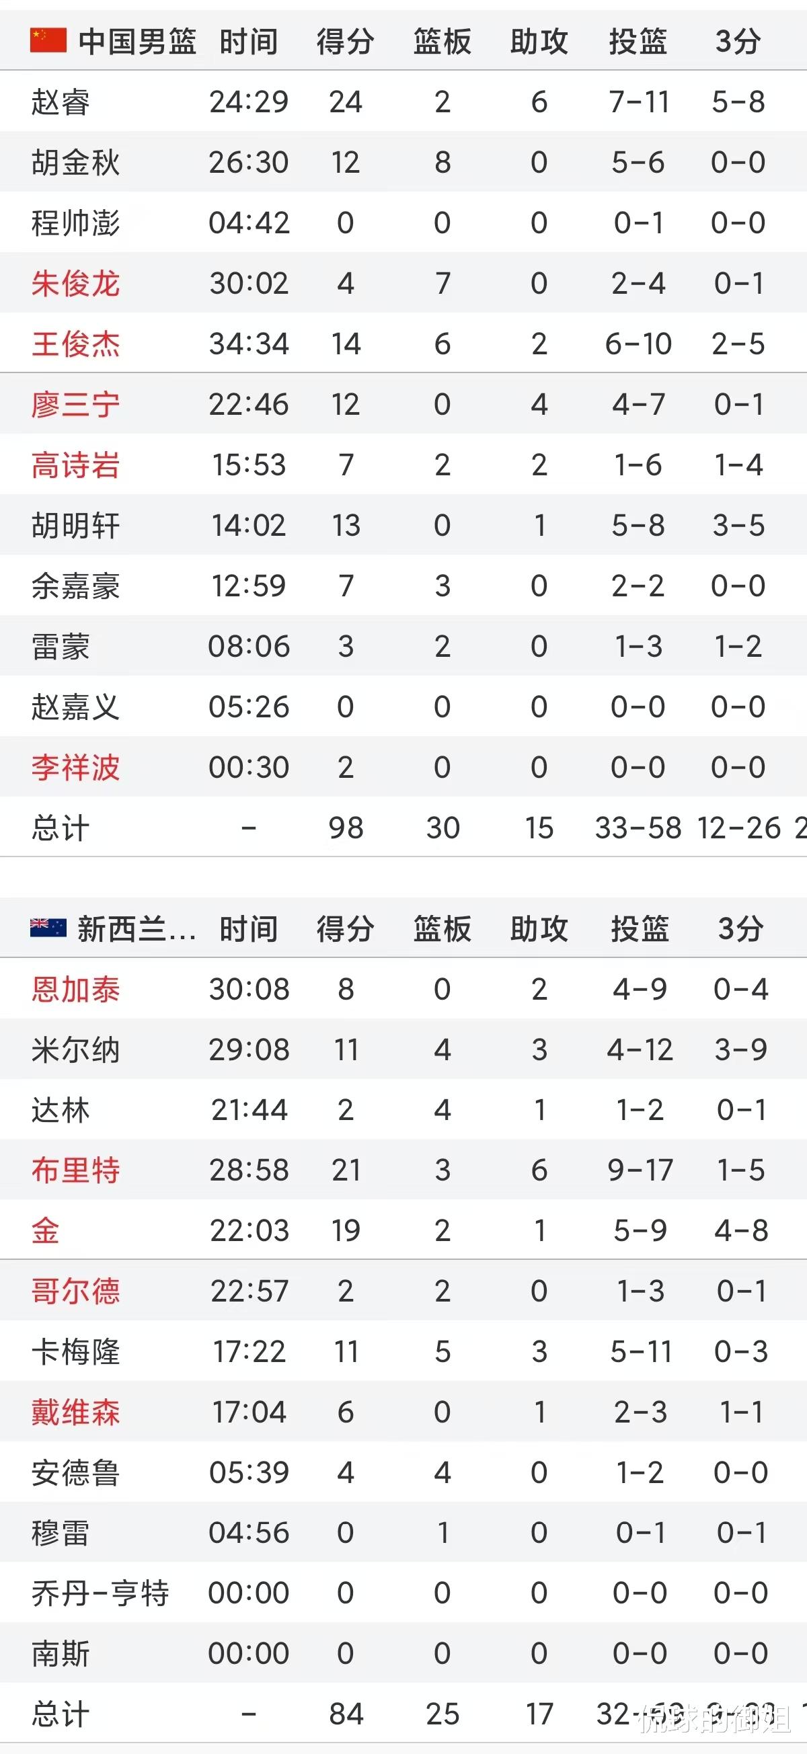Sort China table by 得分 column
The image size is (807, 1754).
pos(345,42)
